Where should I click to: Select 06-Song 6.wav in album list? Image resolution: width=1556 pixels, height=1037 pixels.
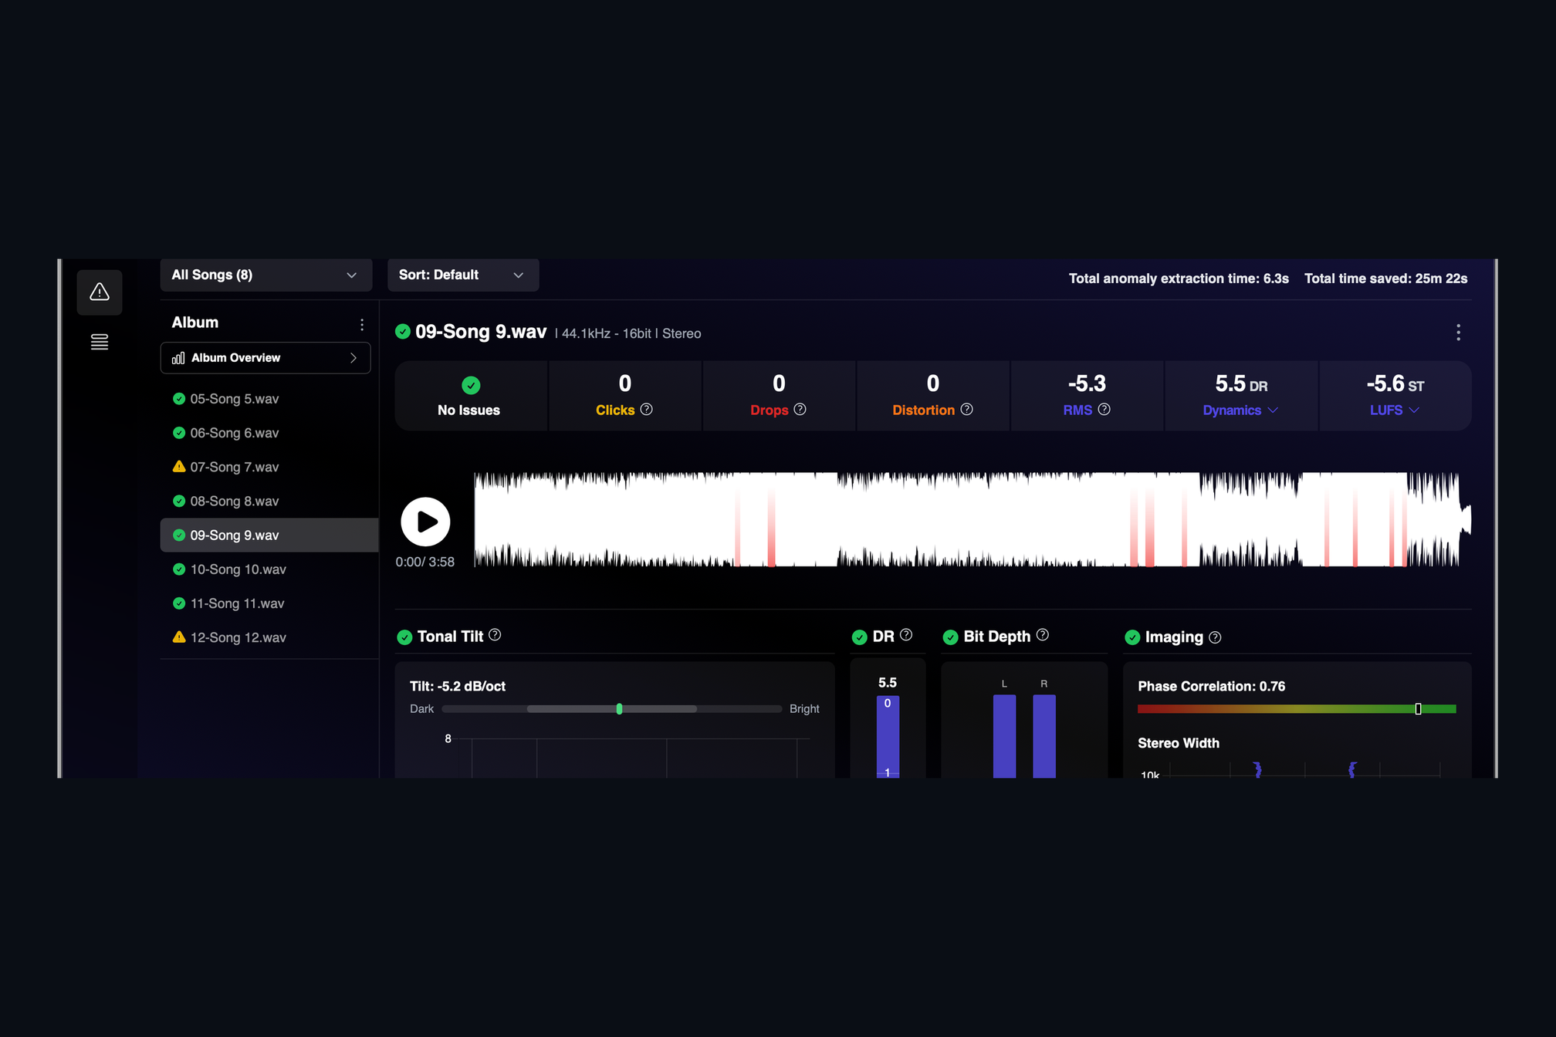click(x=269, y=433)
